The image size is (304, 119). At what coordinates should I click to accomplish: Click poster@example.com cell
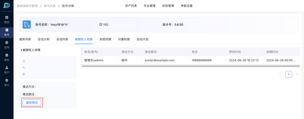click(x=165, y=60)
